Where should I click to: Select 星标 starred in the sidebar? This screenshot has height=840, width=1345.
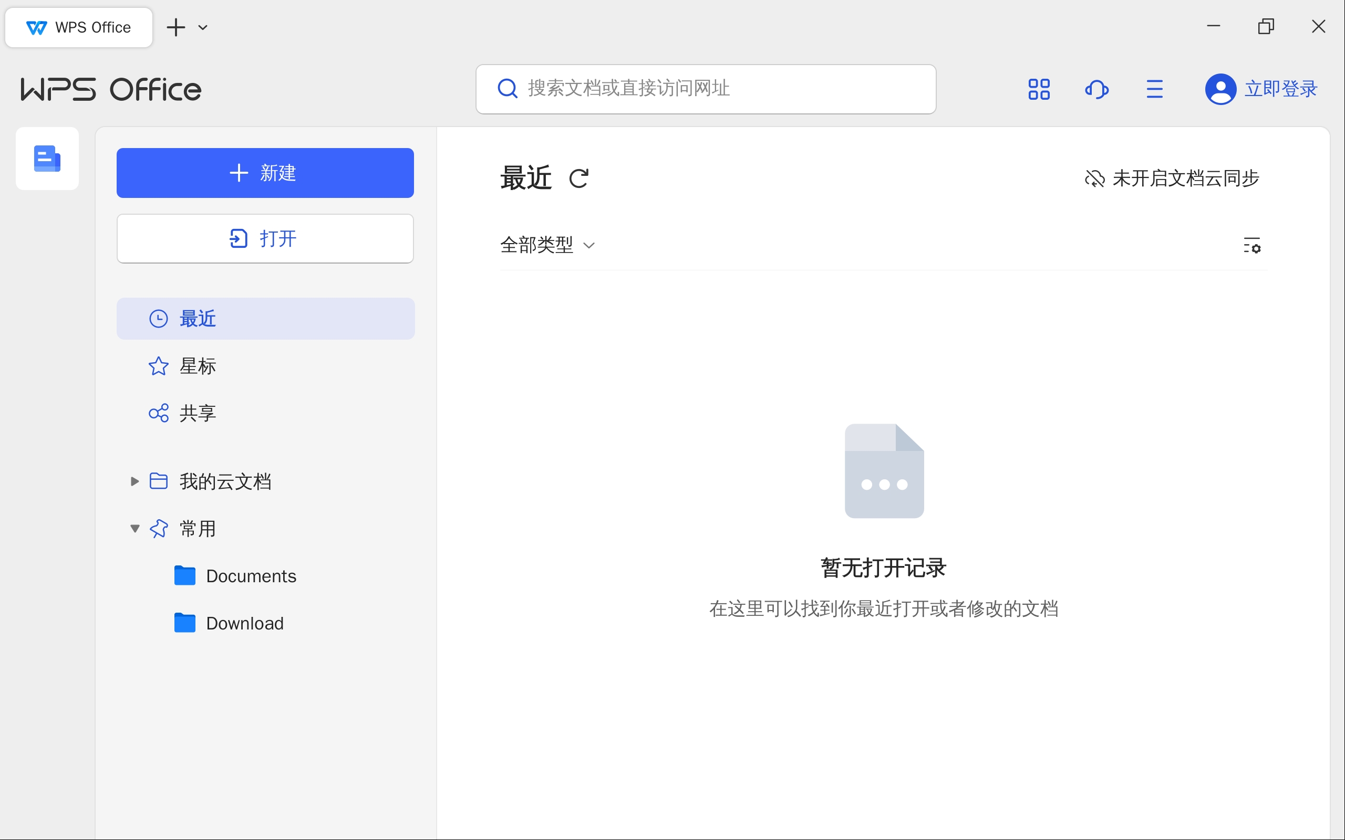[266, 366]
